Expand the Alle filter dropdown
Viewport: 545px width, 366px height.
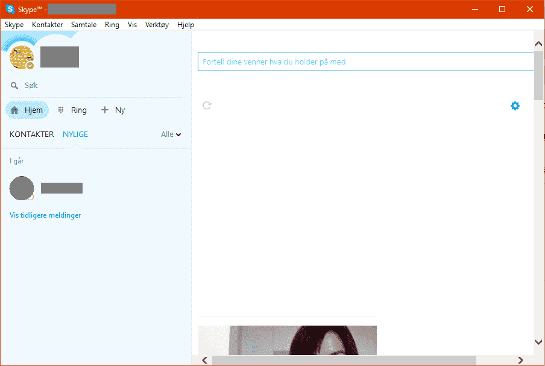point(171,134)
